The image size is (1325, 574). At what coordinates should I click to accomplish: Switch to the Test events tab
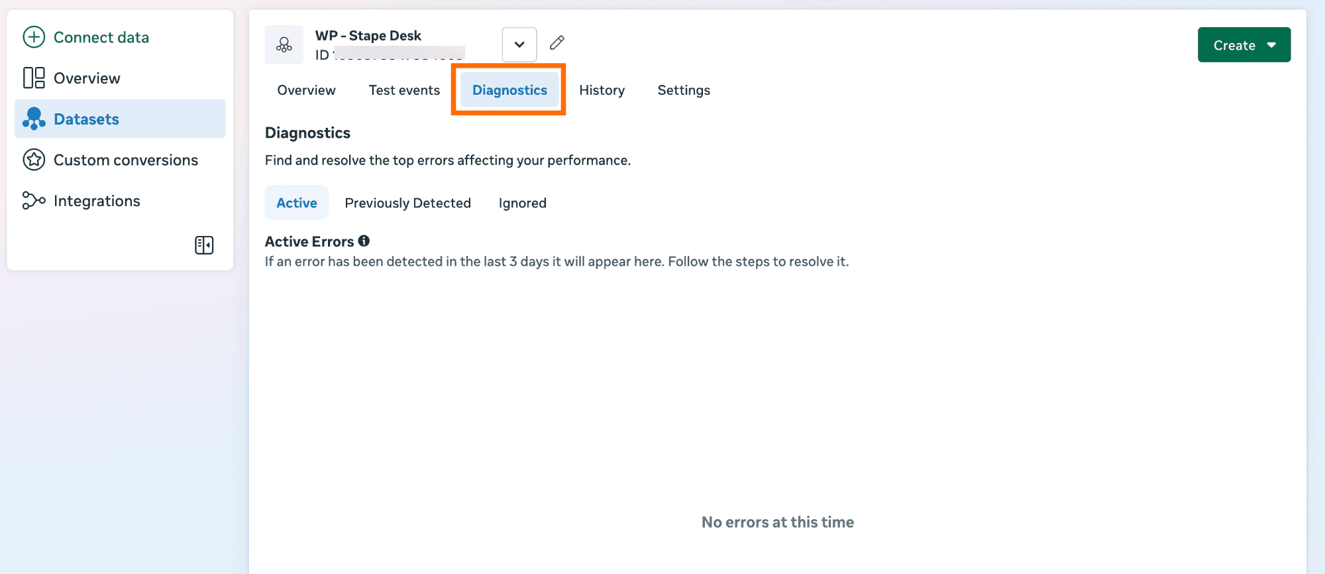(404, 90)
